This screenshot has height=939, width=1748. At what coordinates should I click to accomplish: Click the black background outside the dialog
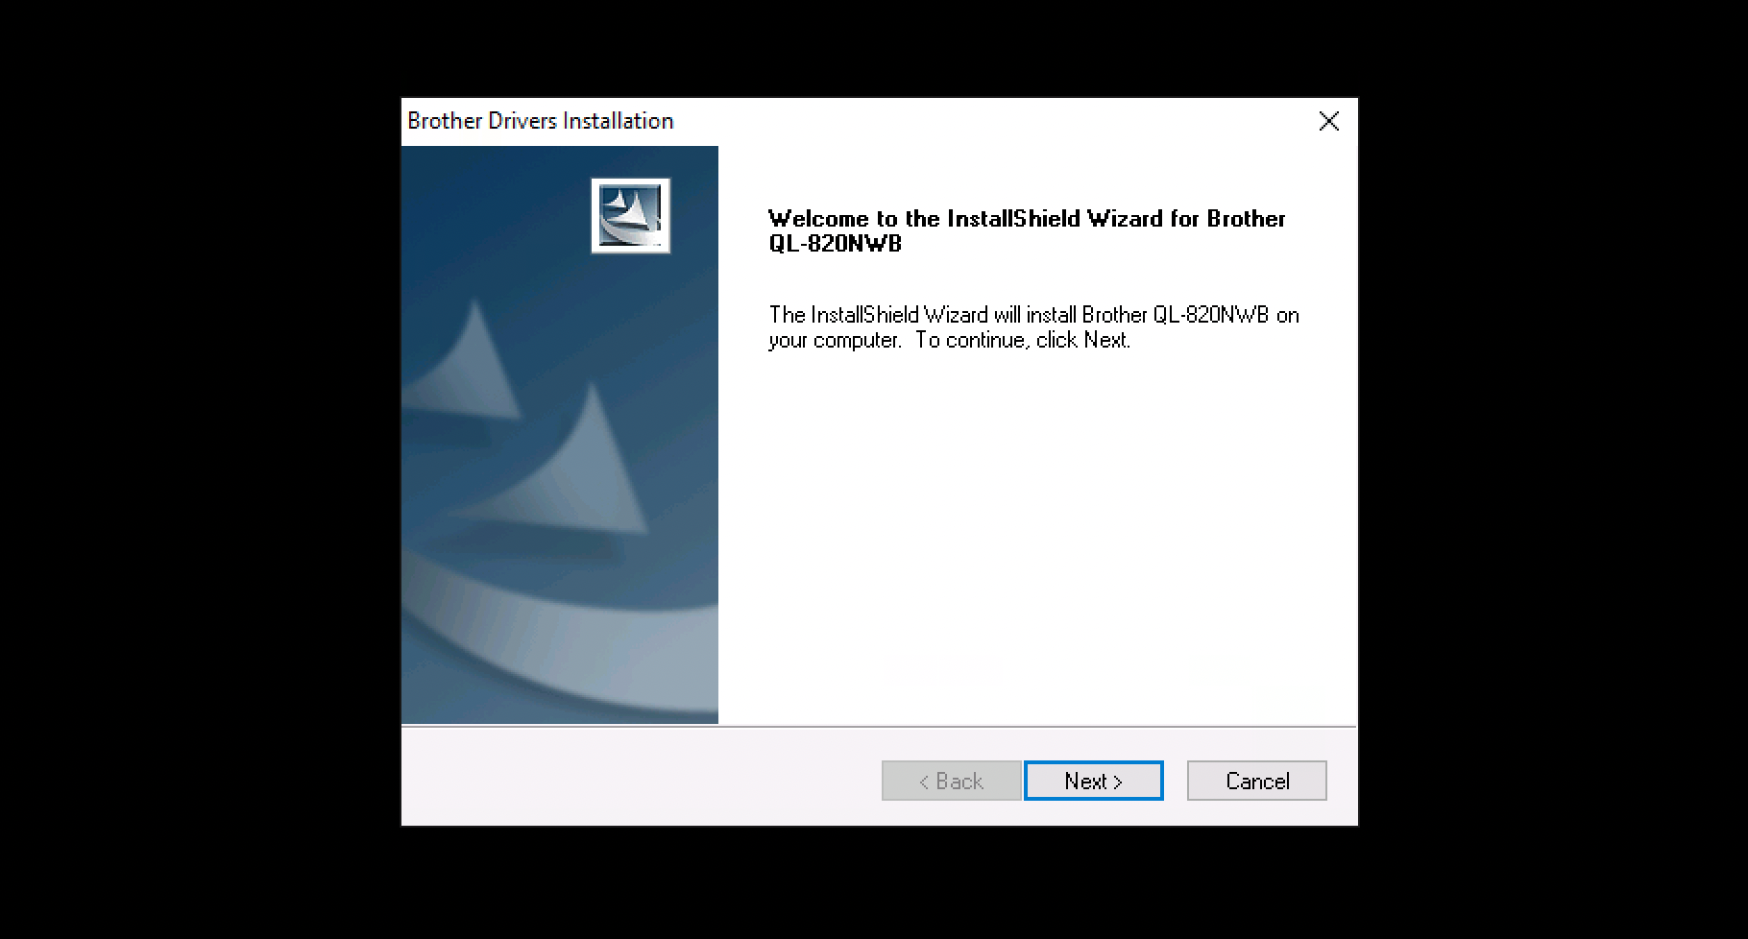coord(192,480)
